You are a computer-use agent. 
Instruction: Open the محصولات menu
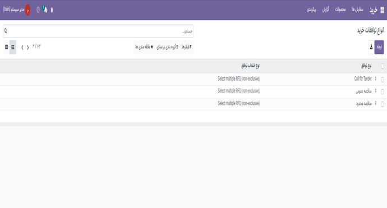coord(340,10)
